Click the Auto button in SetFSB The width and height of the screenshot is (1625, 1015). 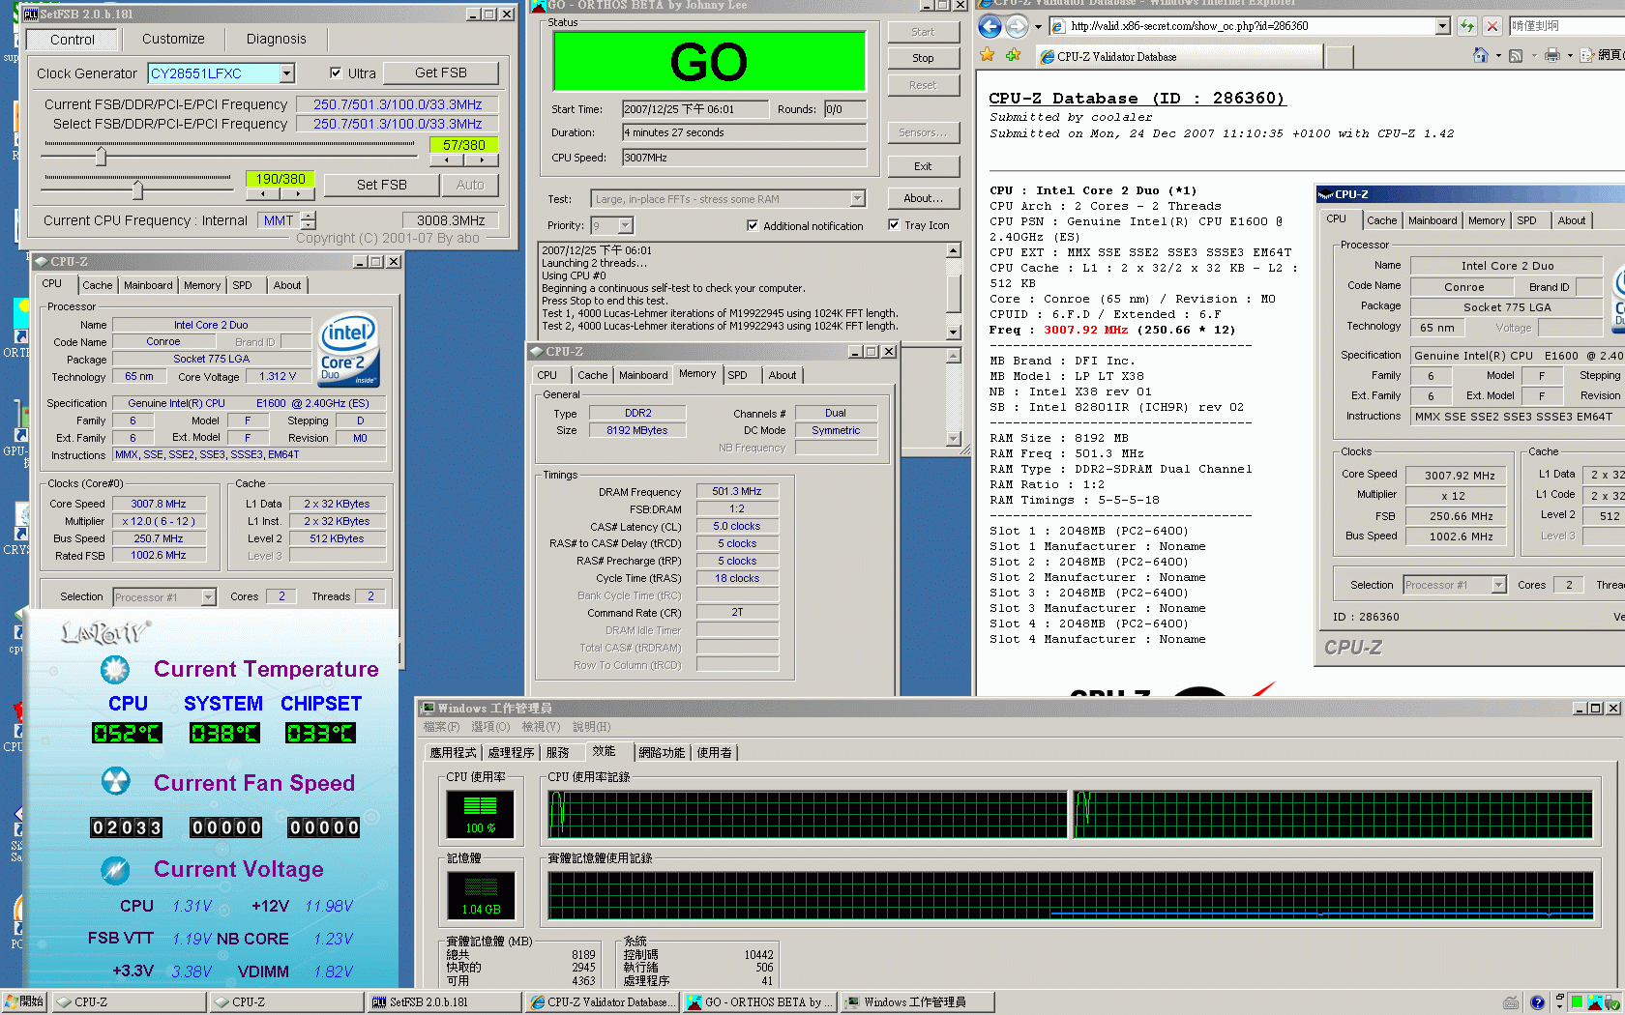click(470, 185)
